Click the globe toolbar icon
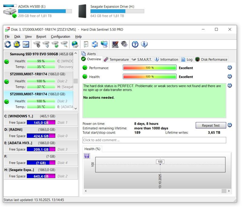 tap(75, 44)
